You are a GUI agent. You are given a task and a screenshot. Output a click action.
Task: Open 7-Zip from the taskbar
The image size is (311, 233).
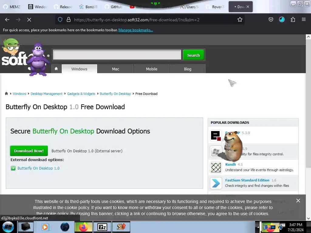point(102,227)
